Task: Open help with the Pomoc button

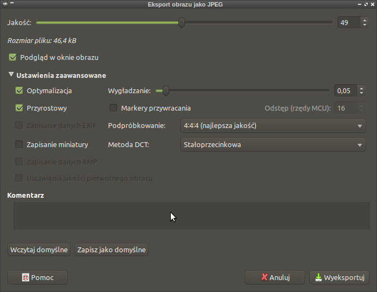Action: click(38, 278)
